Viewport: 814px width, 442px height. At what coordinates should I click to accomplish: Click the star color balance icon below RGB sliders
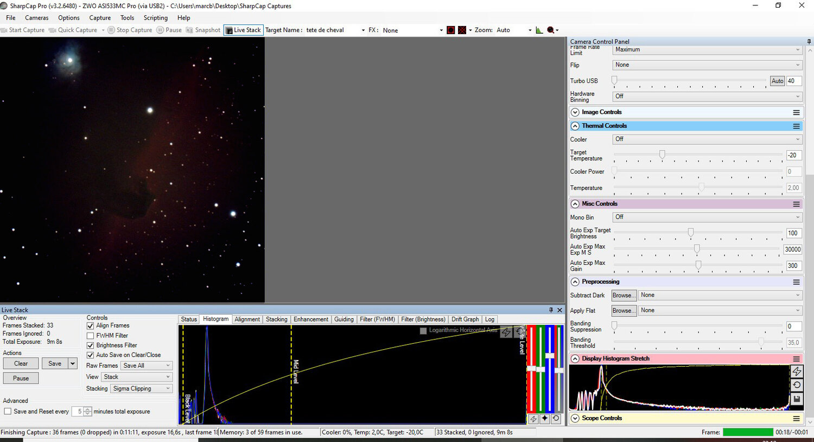coord(544,419)
